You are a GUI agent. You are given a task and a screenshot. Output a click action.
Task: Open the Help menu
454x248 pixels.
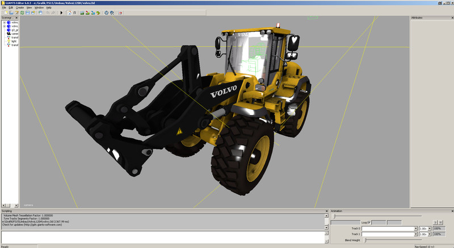tap(49, 7)
